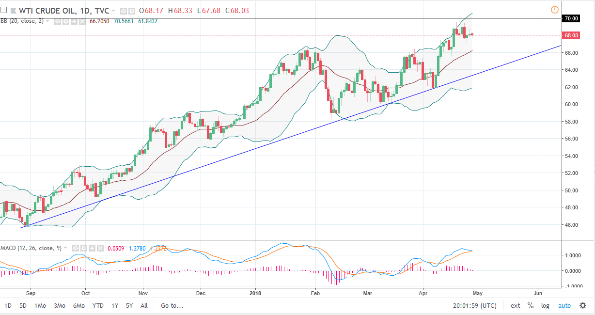The height and width of the screenshot is (315, 595).
Task: Select the YTD range tab
Action: 98,306
